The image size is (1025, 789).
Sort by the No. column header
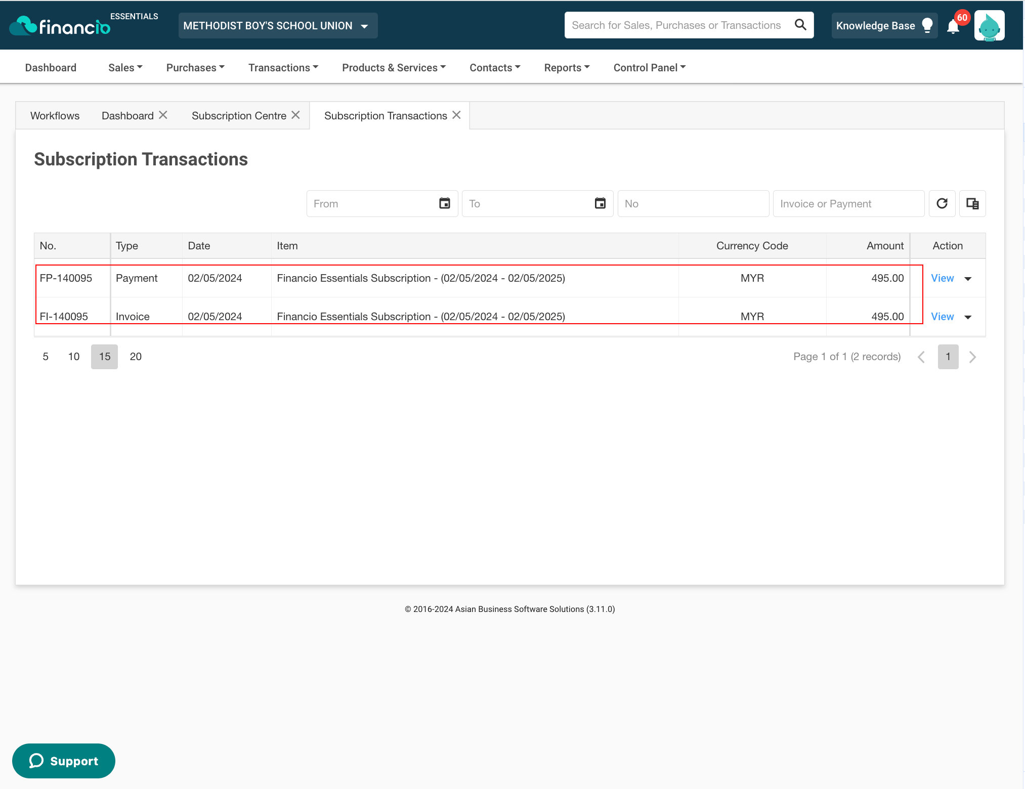coord(72,246)
